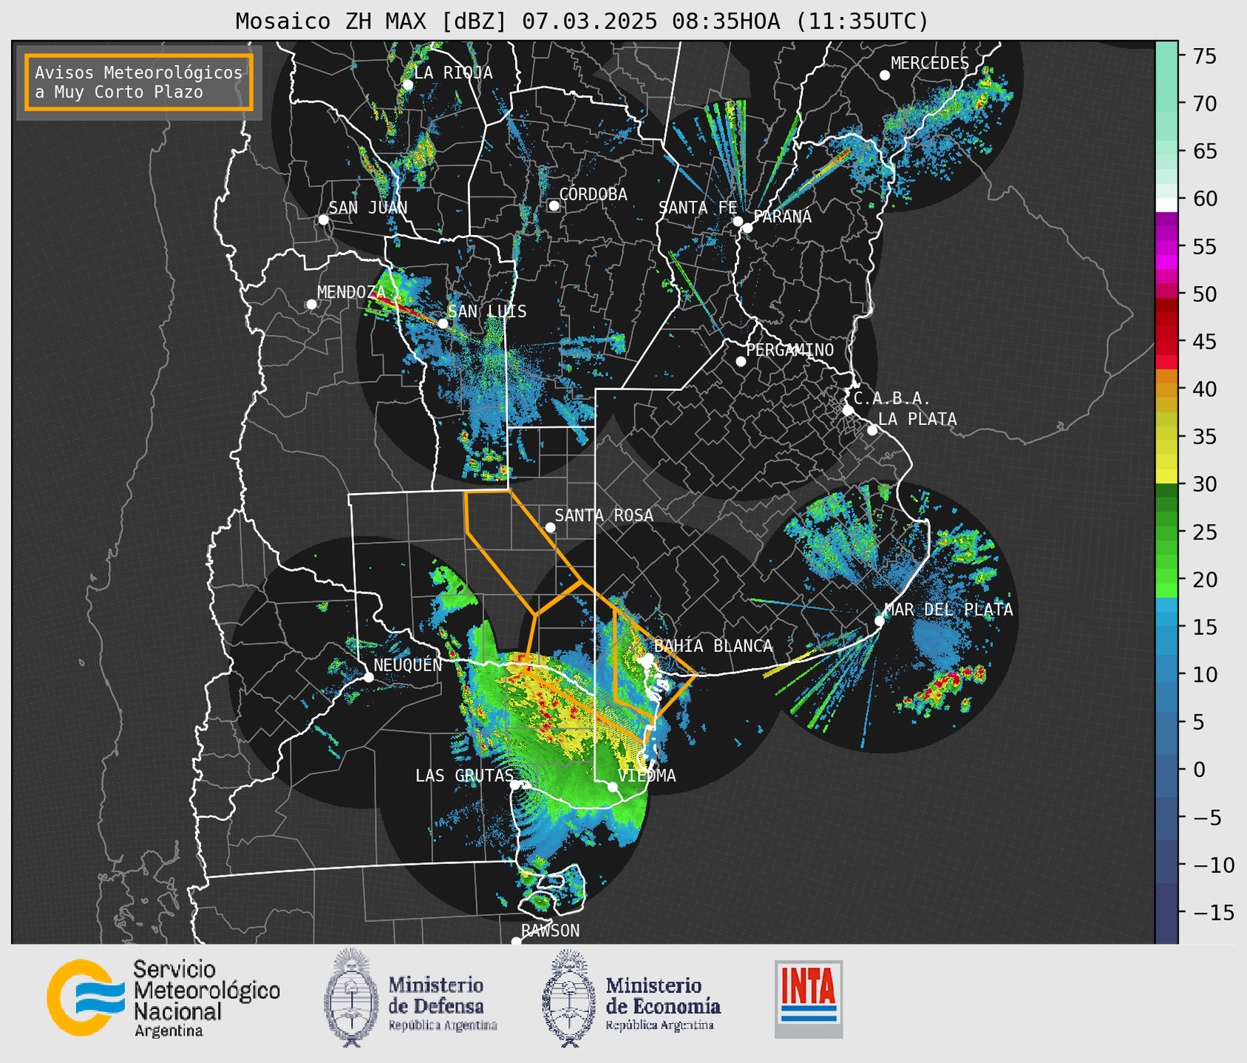Click the MAR DEL PLATA city label
Viewport: 1247px width, 1063px height.
coord(948,610)
